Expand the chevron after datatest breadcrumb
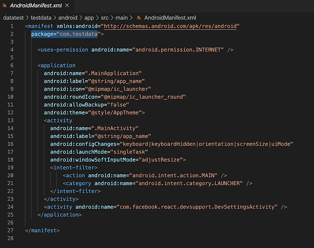Image resolution: width=314 pixels, height=248 pixels. 27,18
